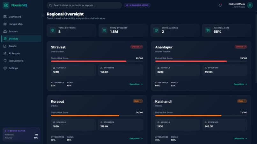Image resolution: width=257 pixels, height=144 pixels.
Task: Click the Dashboard grid icon
Action: [5, 17]
